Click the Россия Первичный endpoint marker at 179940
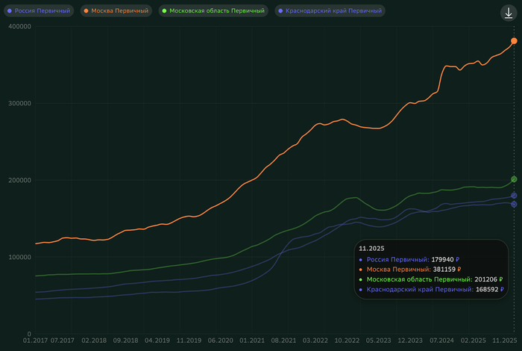 pos(514,196)
